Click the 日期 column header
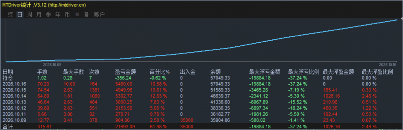Viewport: 403px width, 130px height. [x=8, y=72]
